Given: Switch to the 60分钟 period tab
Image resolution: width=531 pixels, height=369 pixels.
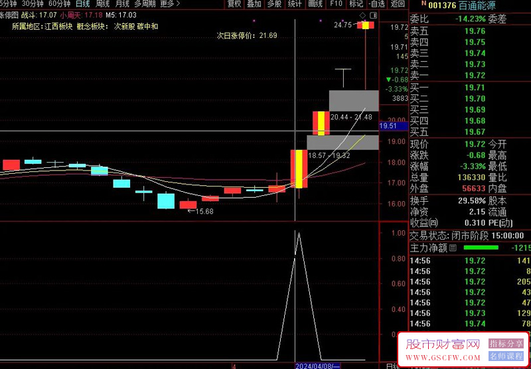Looking at the screenshot, I should click(59, 4).
